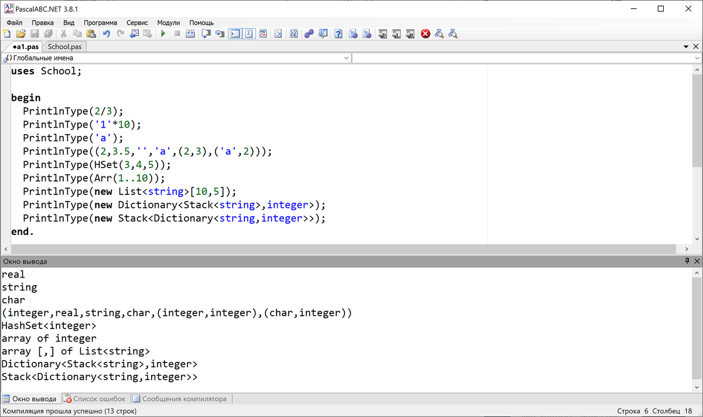Viewport: 703px width, 417px height.
Task: Copy selection toolbar icon
Action: pos(77,34)
